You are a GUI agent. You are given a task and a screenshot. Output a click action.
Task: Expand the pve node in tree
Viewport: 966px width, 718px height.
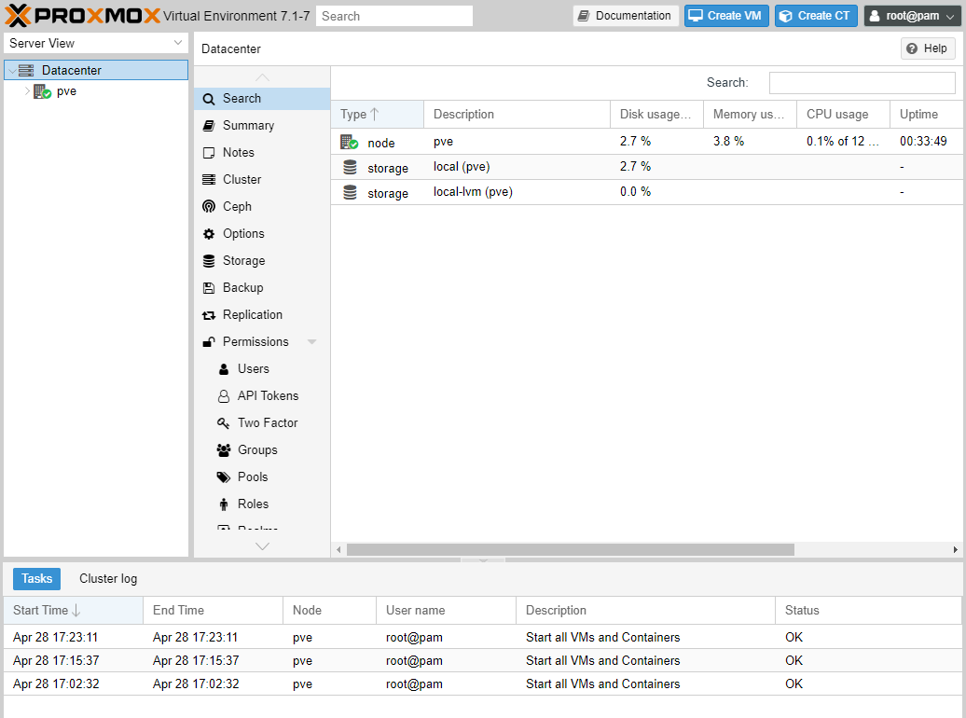(27, 91)
